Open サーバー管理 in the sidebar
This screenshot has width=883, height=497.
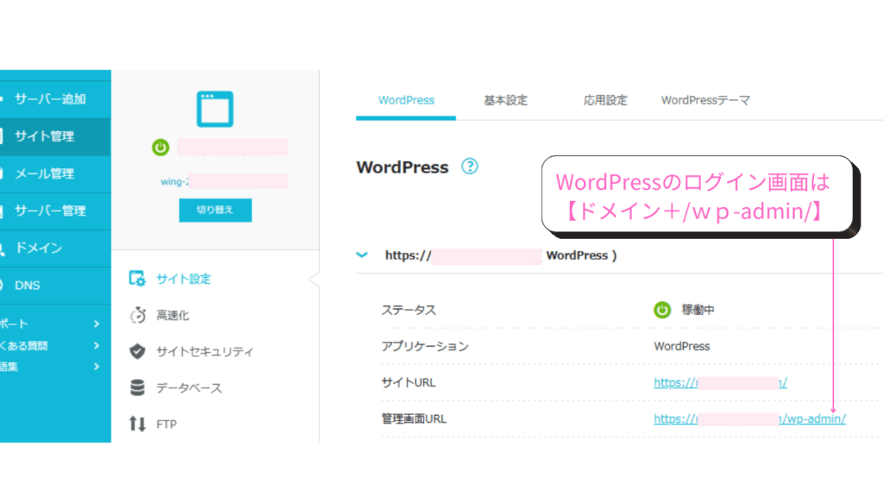[x=51, y=211]
